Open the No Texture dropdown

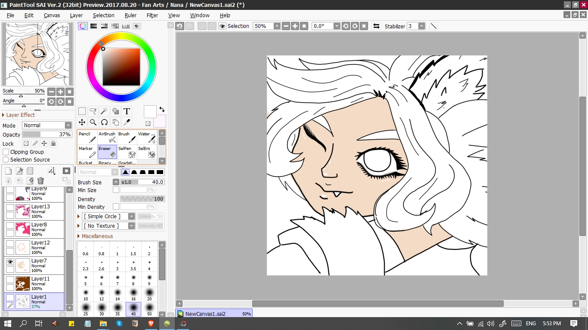click(x=132, y=226)
